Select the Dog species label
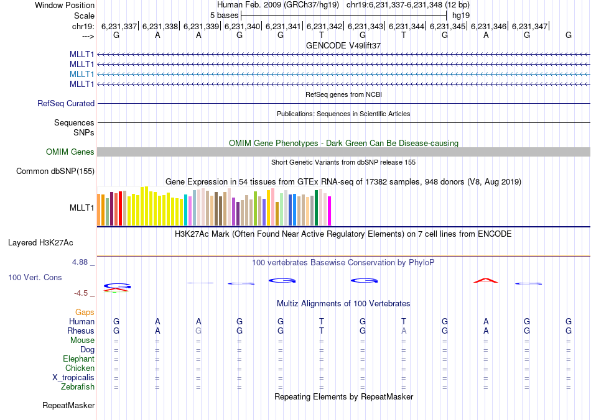591x420 pixels. pos(88,350)
